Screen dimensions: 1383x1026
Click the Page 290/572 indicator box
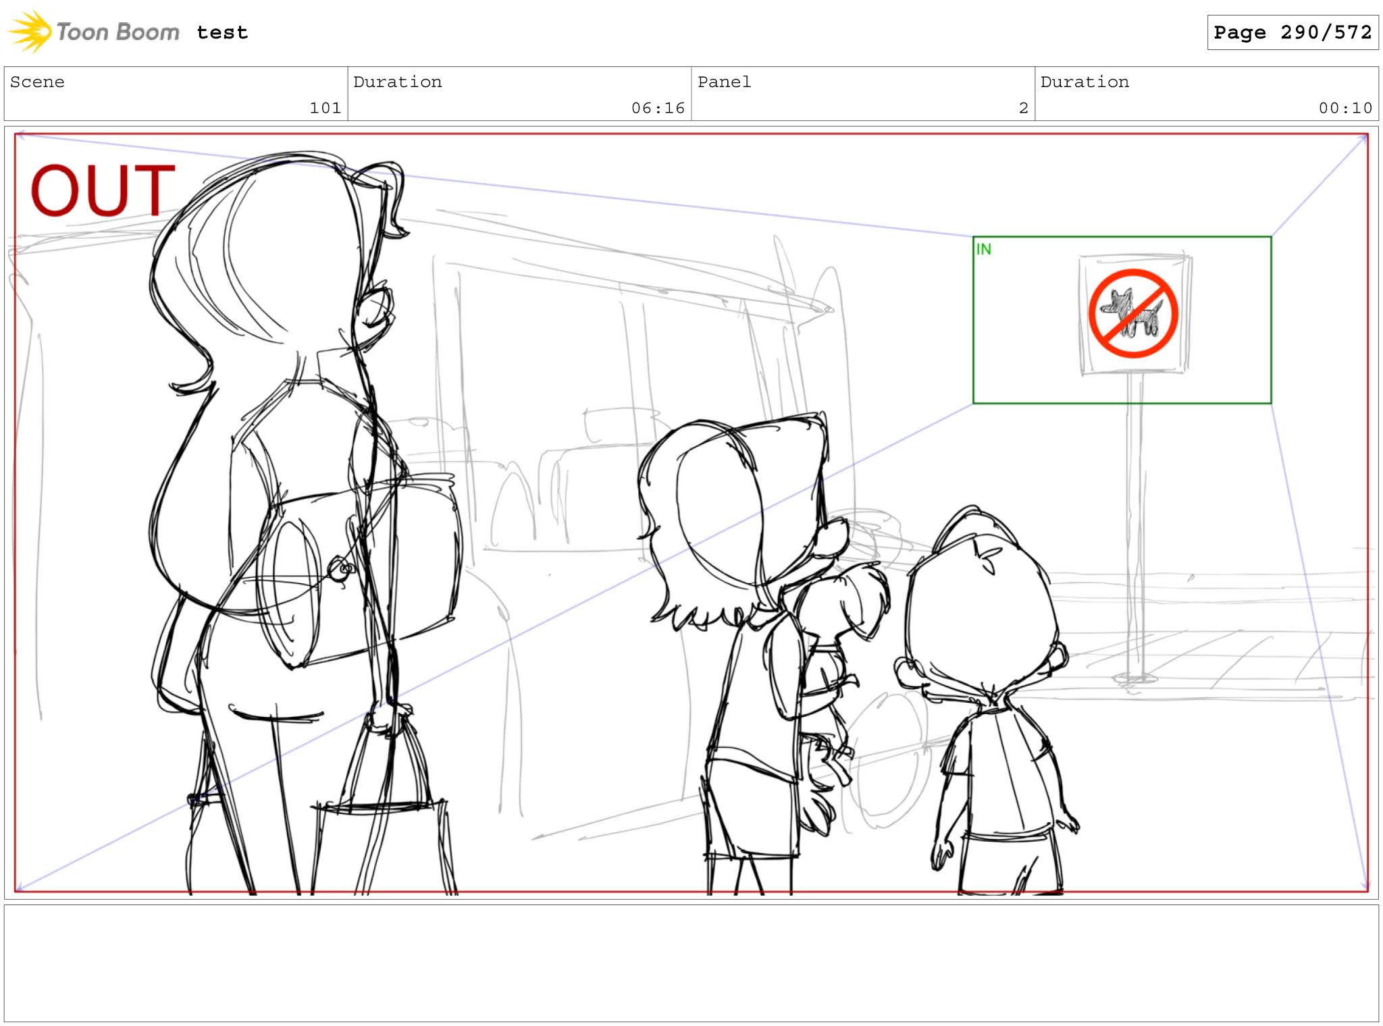(1292, 32)
